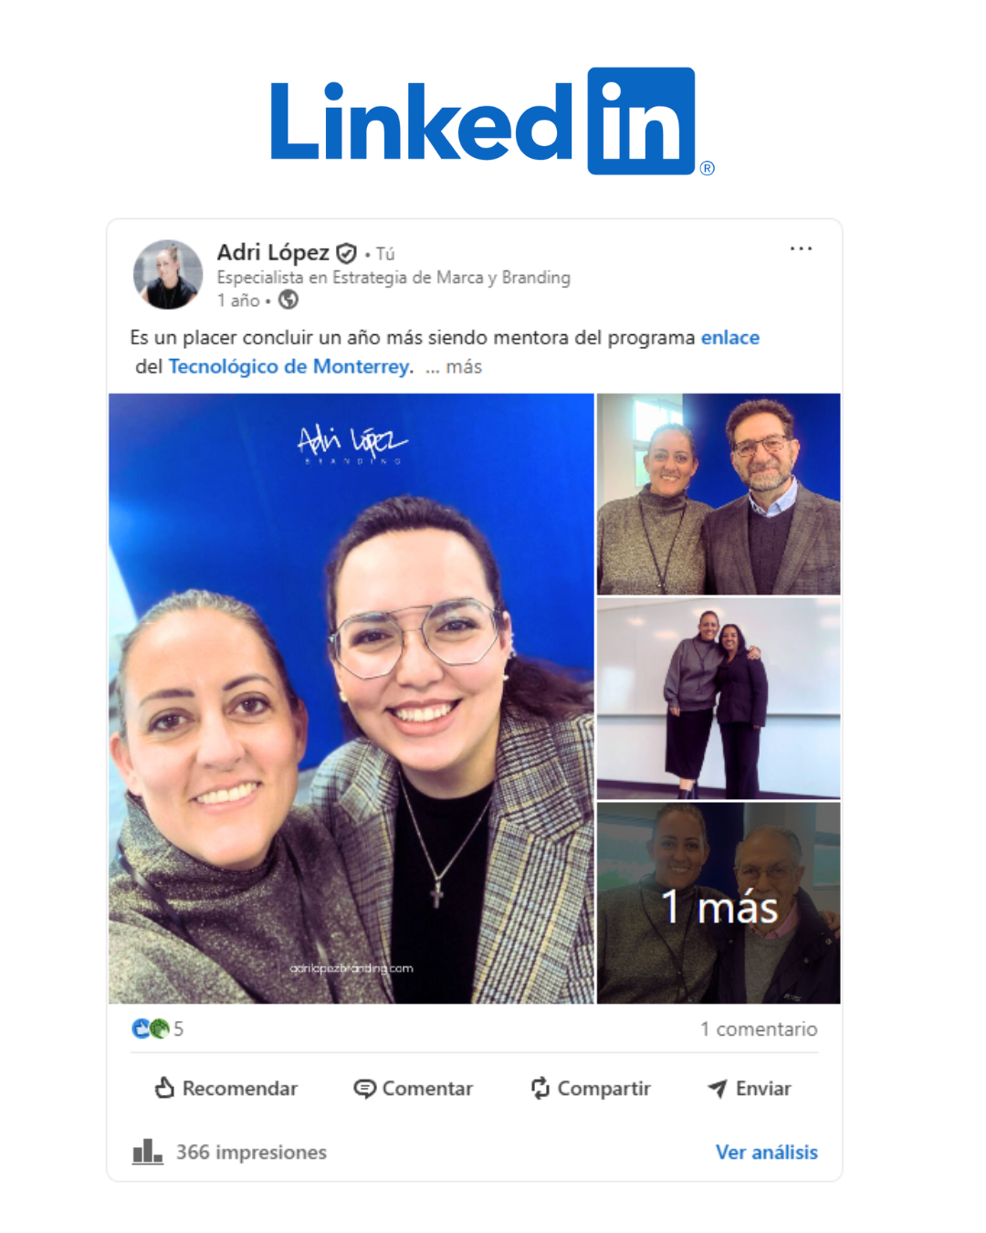Click the verification shield badge by Adri López

tap(346, 253)
